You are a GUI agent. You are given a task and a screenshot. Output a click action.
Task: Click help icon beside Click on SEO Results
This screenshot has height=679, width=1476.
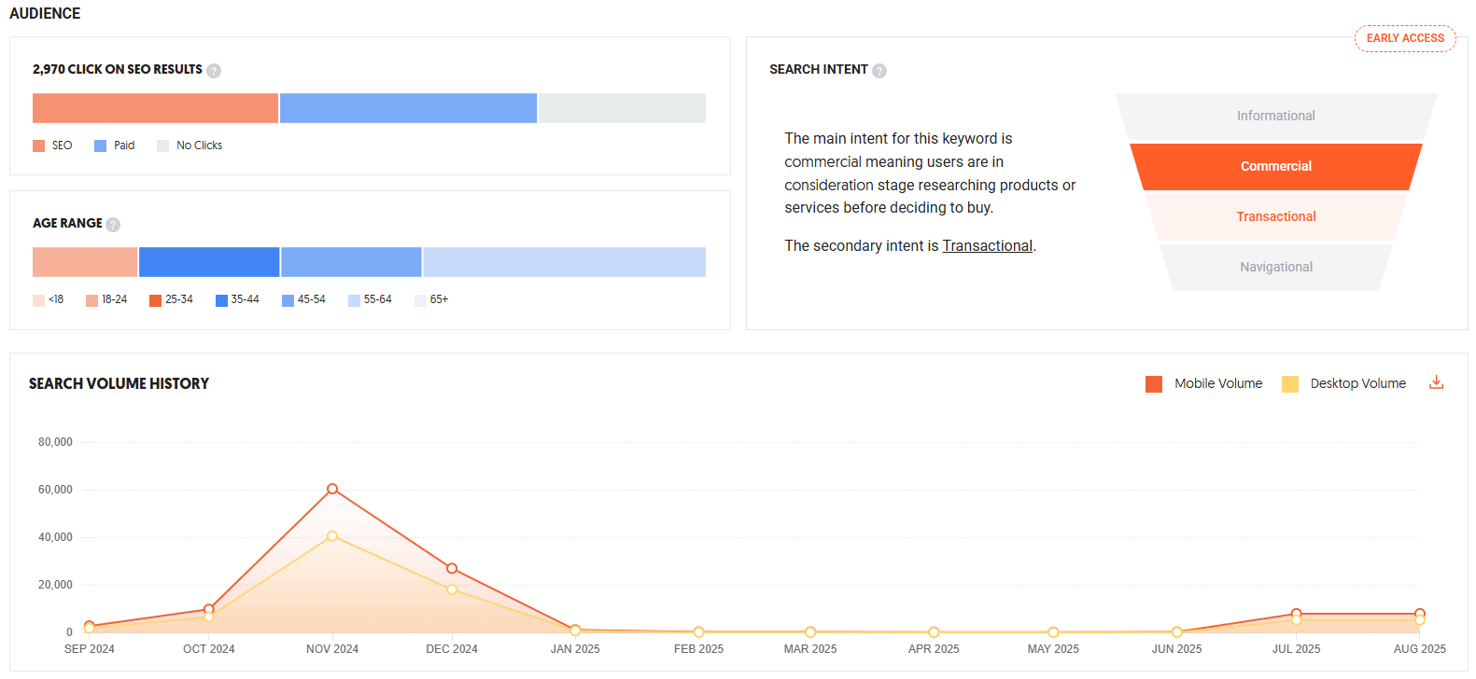tap(214, 71)
